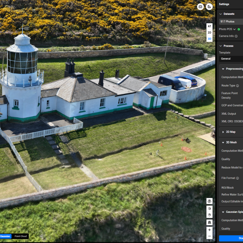Click the Settings panel title

[224, 4]
